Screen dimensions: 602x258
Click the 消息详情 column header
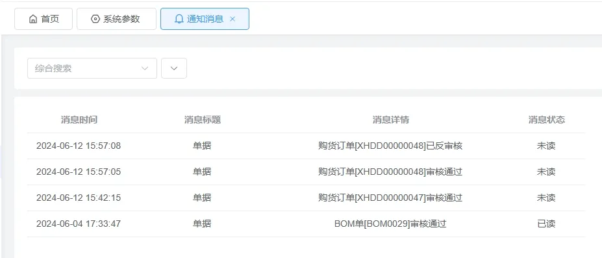391,120
